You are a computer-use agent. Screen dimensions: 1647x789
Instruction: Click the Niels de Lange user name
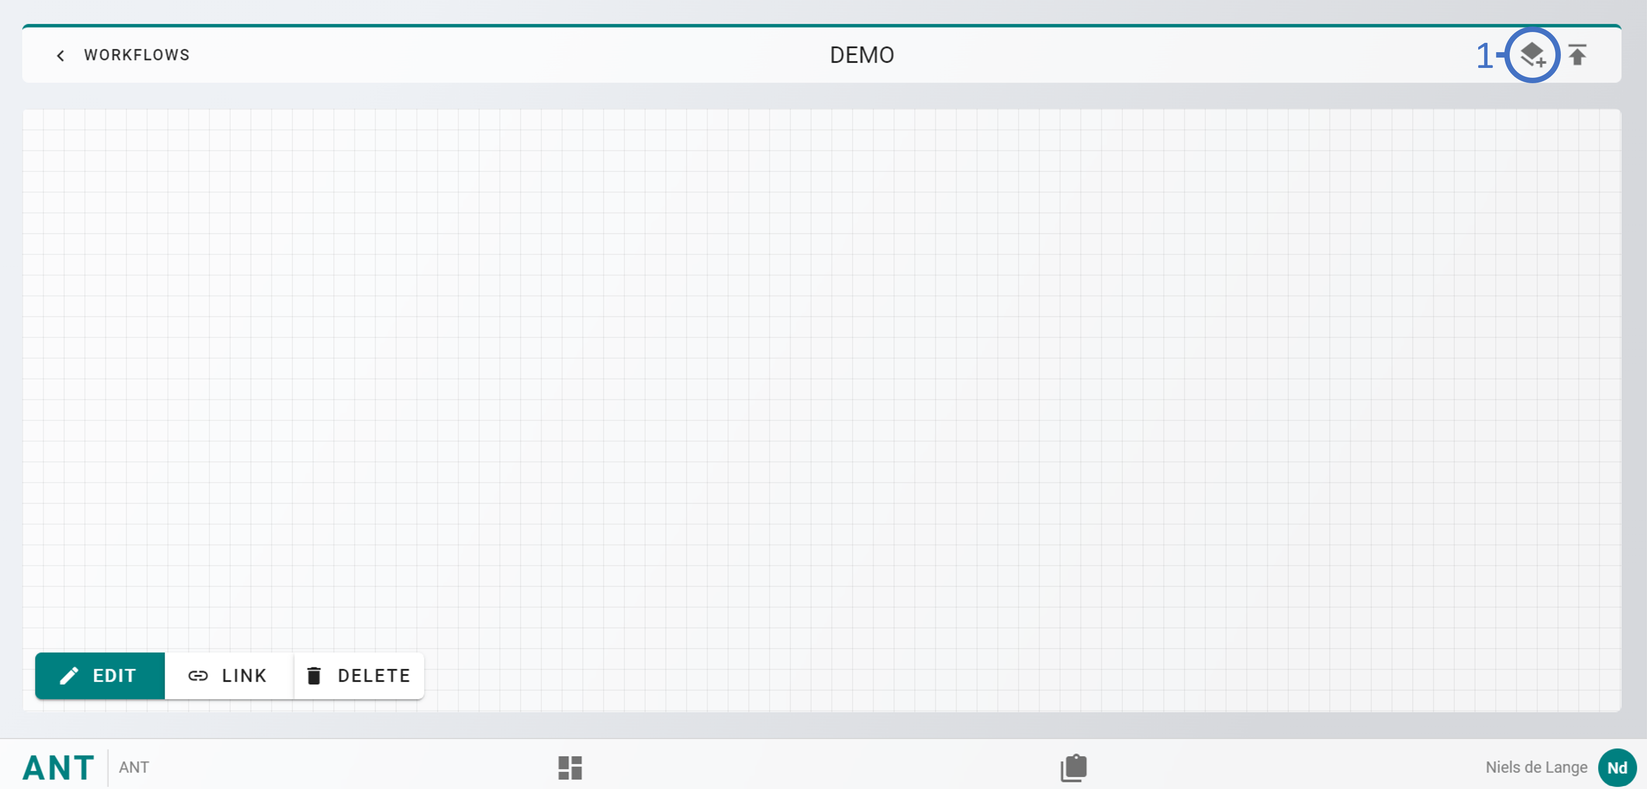tap(1536, 767)
